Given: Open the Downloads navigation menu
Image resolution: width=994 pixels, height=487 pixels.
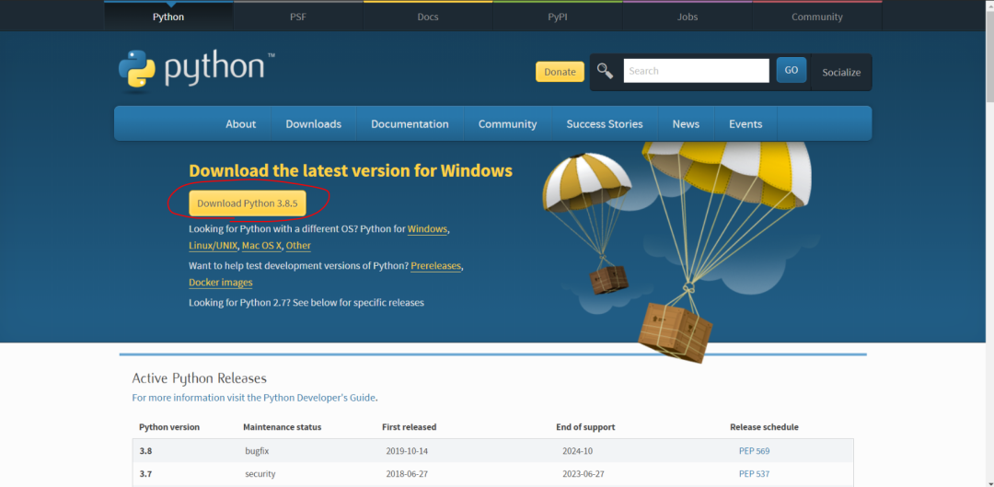Looking at the screenshot, I should [313, 123].
